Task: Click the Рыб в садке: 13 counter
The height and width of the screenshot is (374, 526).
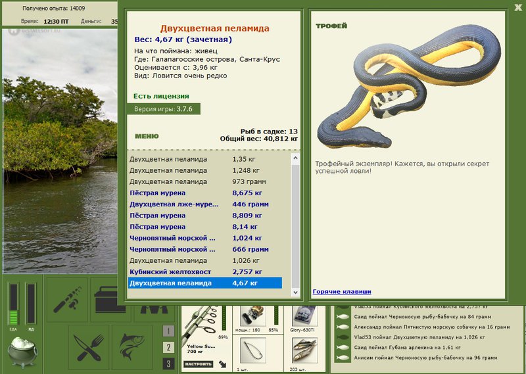Action: tap(269, 131)
